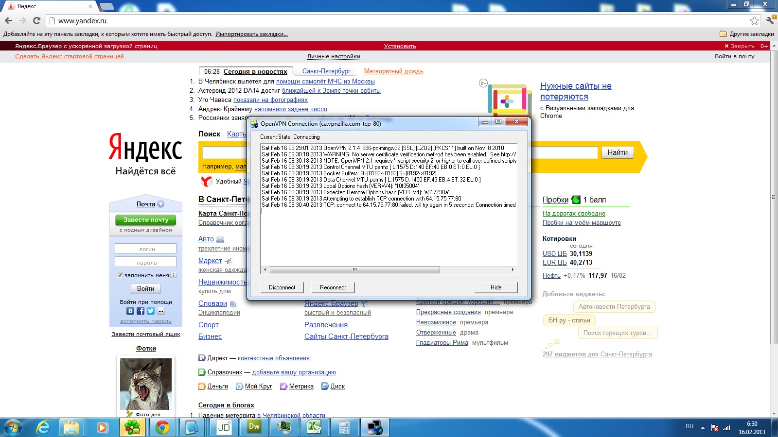Click the green Завести почту button
Viewport: 778px width, 437px height.
(146, 220)
